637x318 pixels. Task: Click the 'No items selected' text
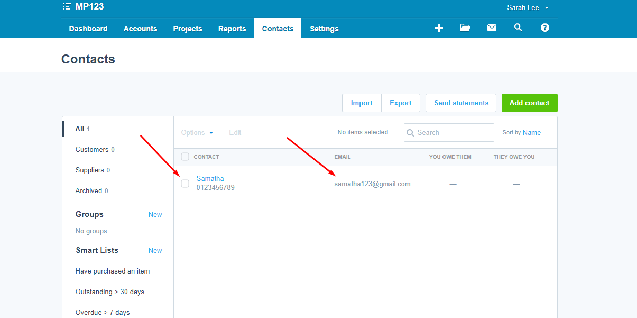(x=363, y=132)
